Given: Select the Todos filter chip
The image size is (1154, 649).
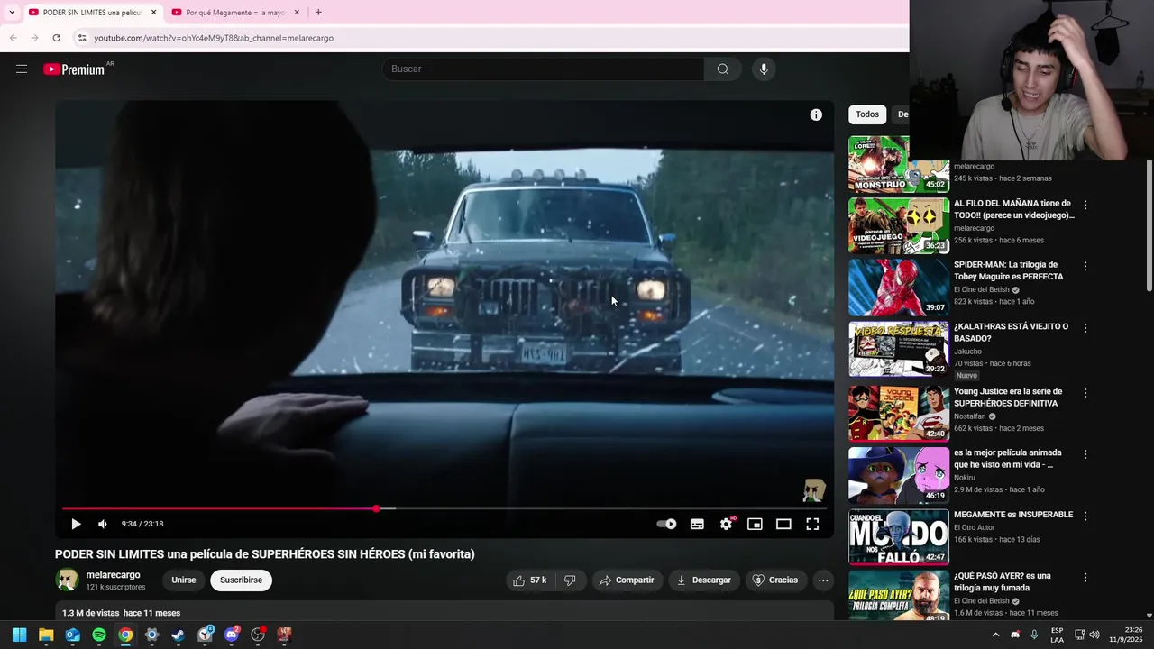Looking at the screenshot, I should click(x=867, y=114).
